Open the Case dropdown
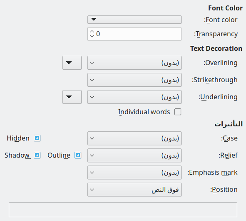Screen dimensions: 246x221 pos(134,138)
